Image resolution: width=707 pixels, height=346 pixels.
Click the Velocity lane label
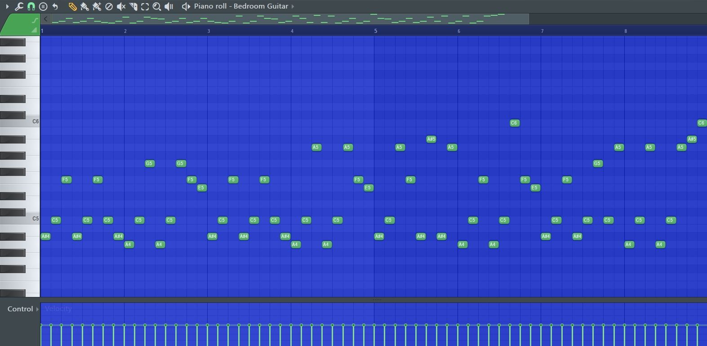click(x=58, y=309)
